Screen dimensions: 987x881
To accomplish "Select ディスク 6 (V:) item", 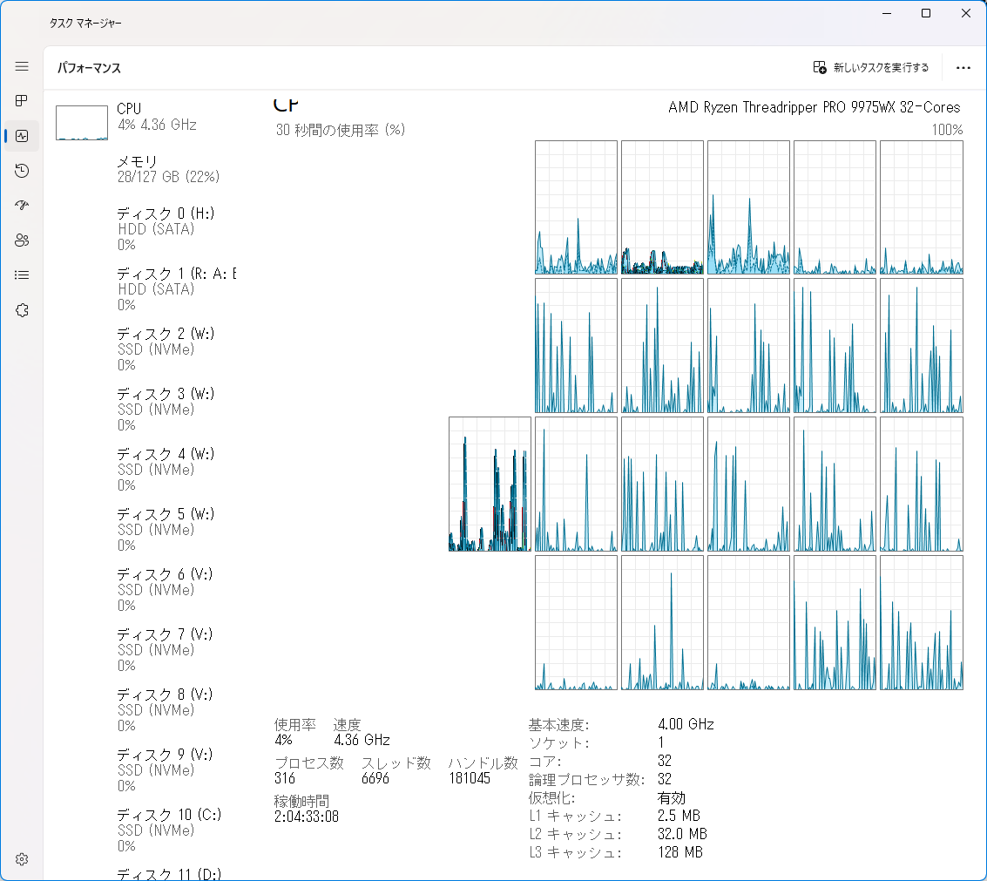I will [x=145, y=590].
